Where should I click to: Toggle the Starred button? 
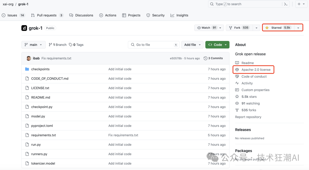click(x=279, y=27)
